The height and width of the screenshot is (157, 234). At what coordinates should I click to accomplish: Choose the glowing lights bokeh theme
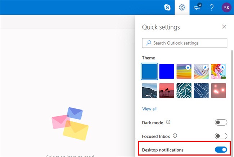click(219, 91)
